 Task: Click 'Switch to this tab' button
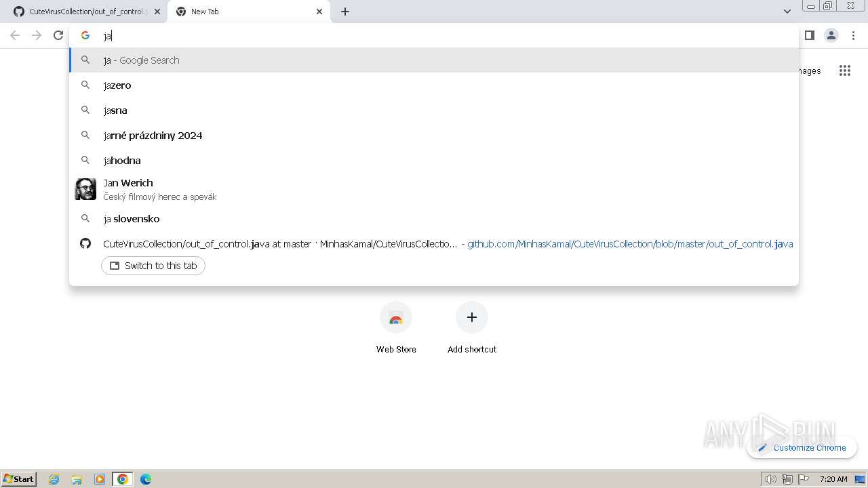[153, 266]
